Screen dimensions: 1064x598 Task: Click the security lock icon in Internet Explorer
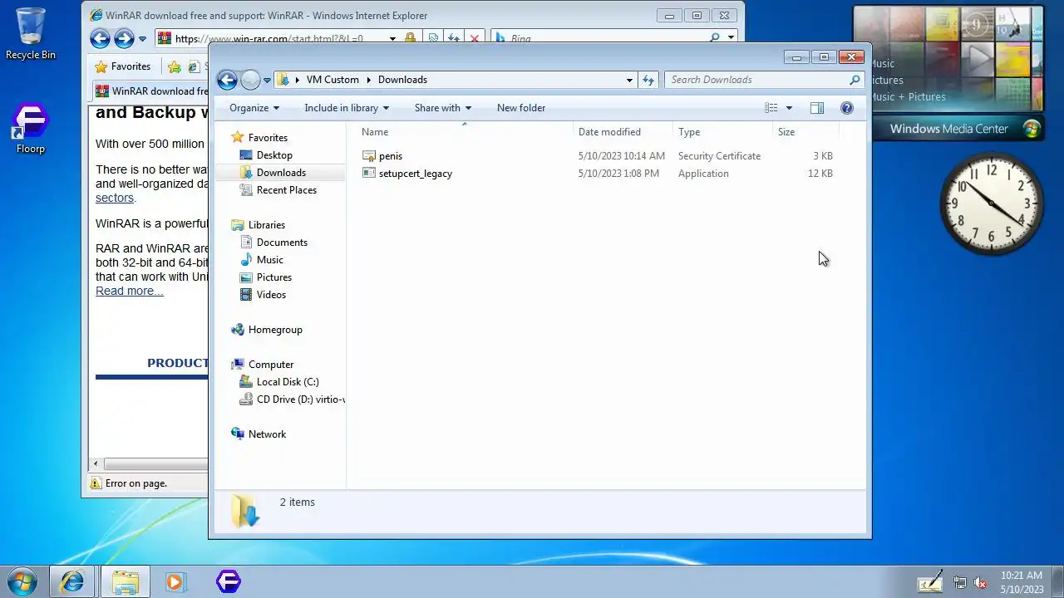pos(410,38)
